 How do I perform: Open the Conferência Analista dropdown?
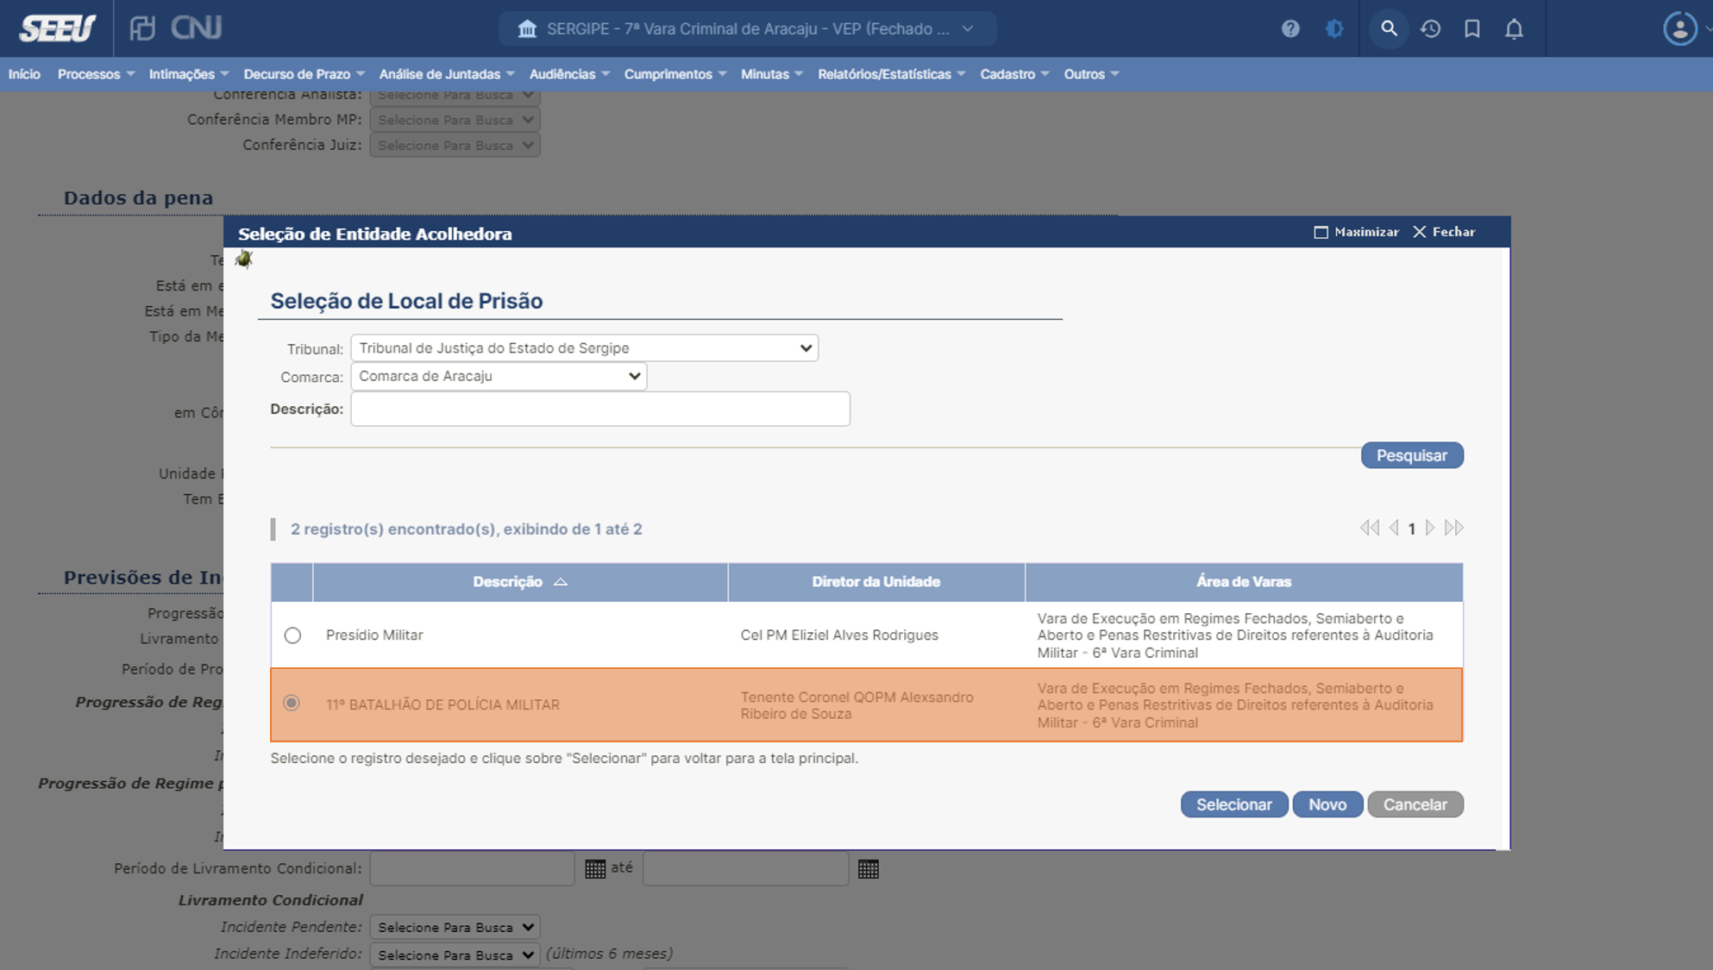(x=455, y=97)
